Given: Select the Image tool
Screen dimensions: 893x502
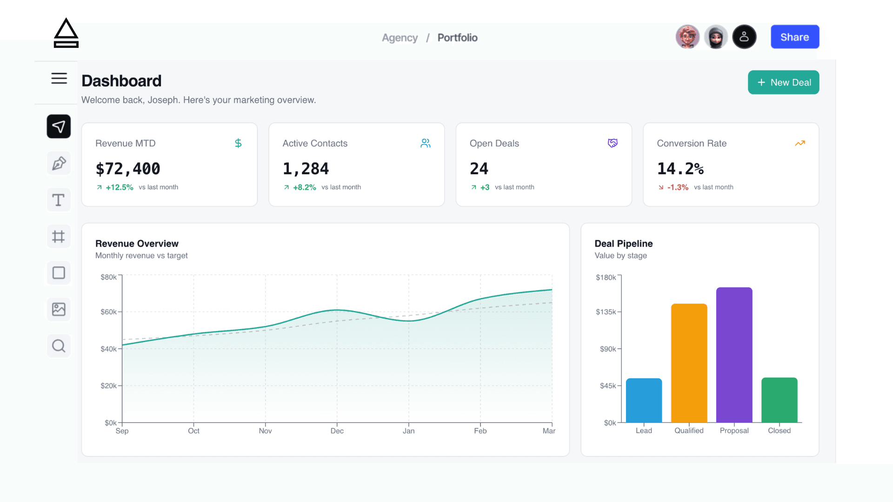Looking at the screenshot, I should point(59,310).
